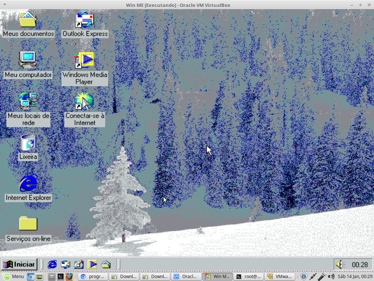The image size is (374, 281).
Task: Open the host speaker volume icon
Action: point(331,277)
